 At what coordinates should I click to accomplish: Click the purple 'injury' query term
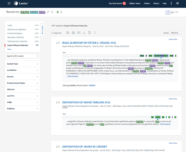click(42, 12)
